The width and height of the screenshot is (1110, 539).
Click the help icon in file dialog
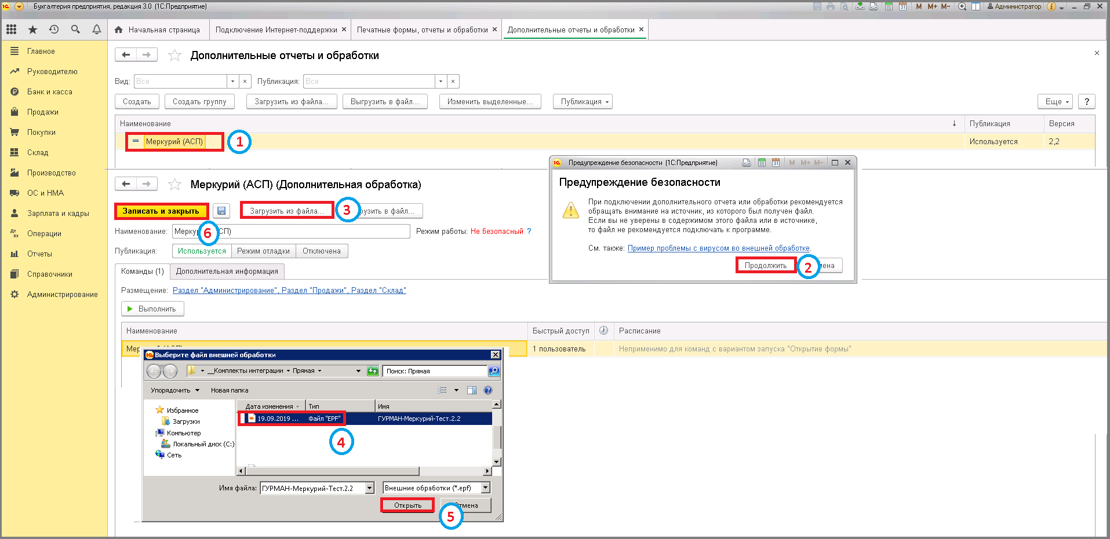488,390
